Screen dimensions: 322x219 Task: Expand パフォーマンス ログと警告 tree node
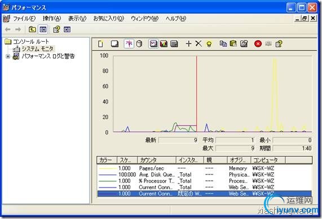(x=8, y=56)
